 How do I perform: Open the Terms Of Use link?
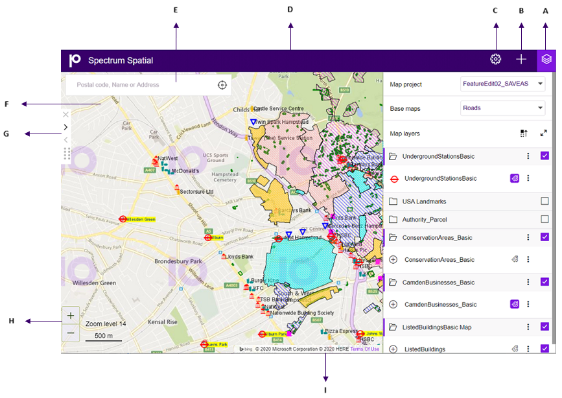[x=364, y=349]
